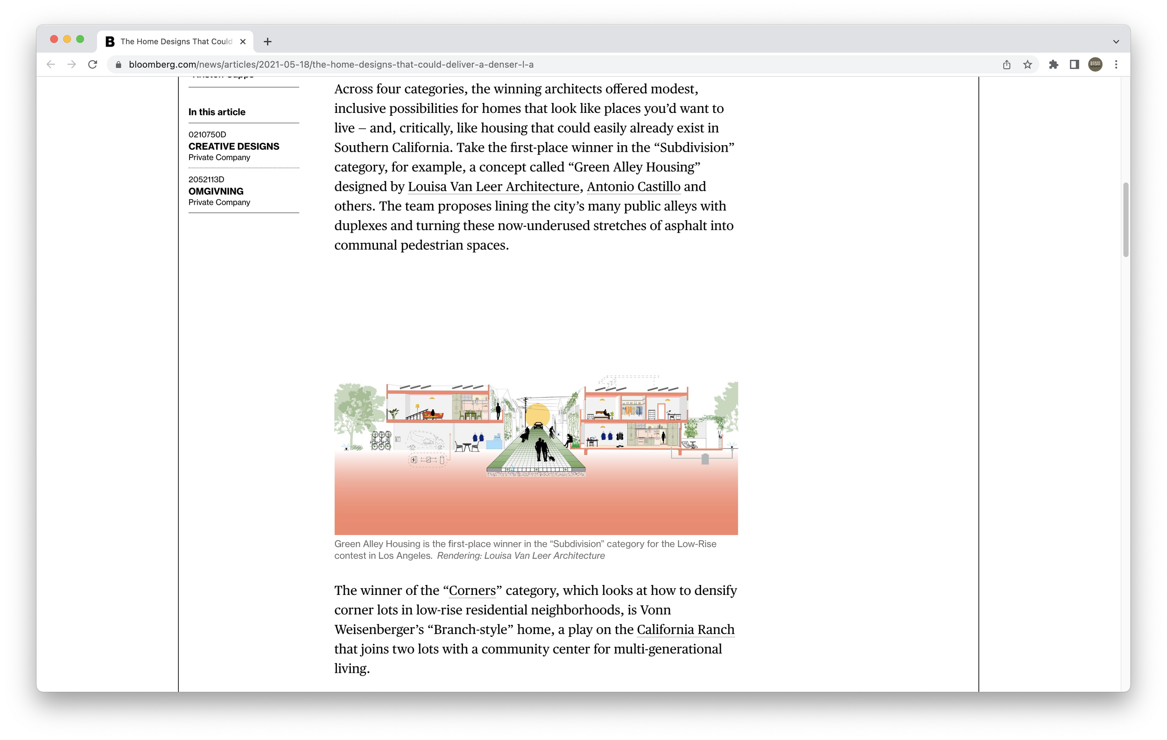This screenshot has width=1167, height=740.
Task: Click the browser profile avatar icon
Action: pyautogui.click(x=1097, y=64)
